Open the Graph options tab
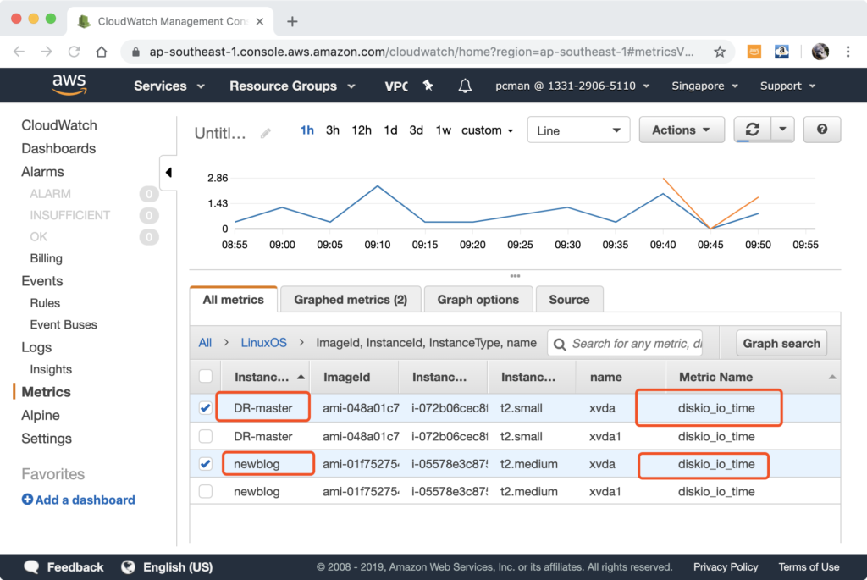This screenshot has width=867, height=580. coord(478,300)
